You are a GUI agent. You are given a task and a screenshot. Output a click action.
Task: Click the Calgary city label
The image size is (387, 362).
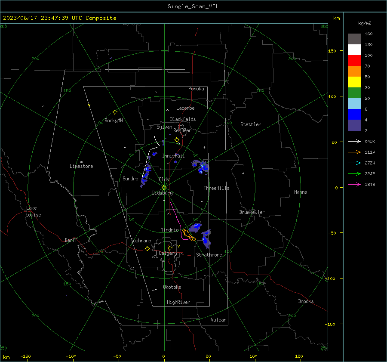(x=168, y=253)
